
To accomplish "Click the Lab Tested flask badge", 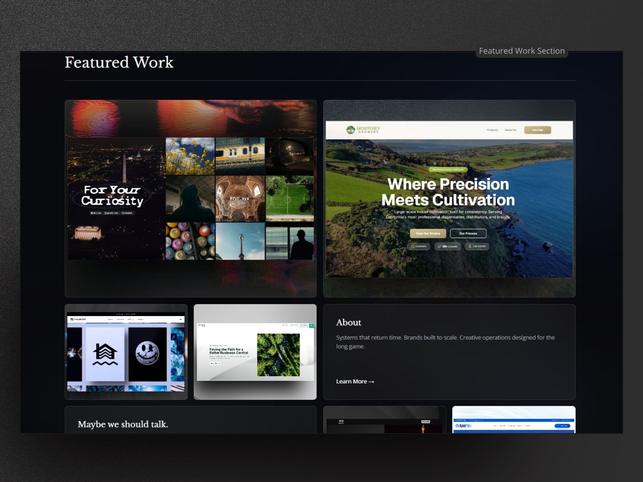I will 477,246.
